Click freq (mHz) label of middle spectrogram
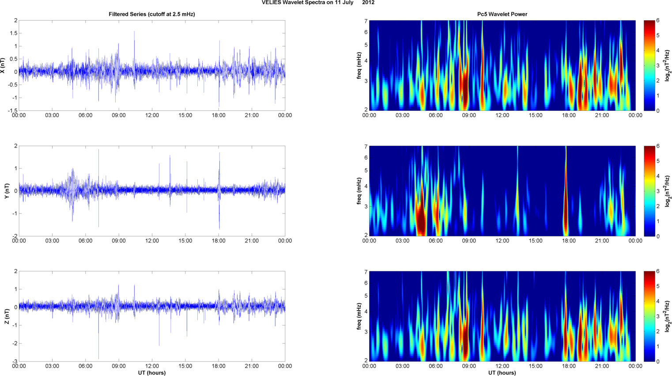The height and width of the screenshot is (376, 672). pyautogui.click(x=359, y=191)
